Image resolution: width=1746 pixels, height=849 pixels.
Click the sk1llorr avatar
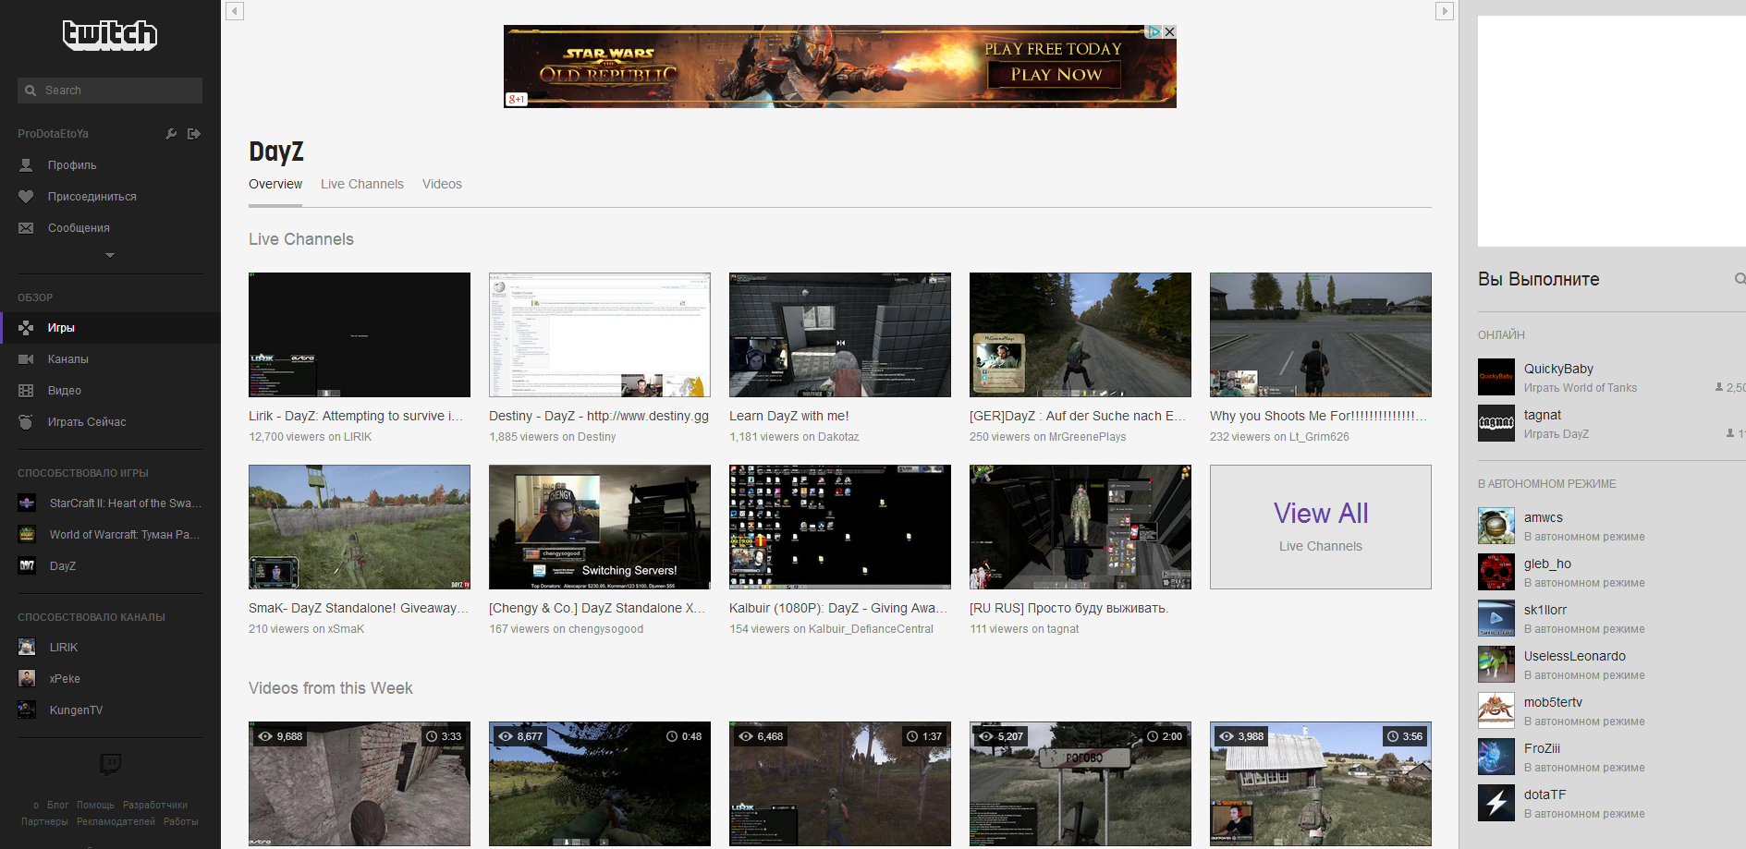pyautogui.click(x=1496, y=618)
